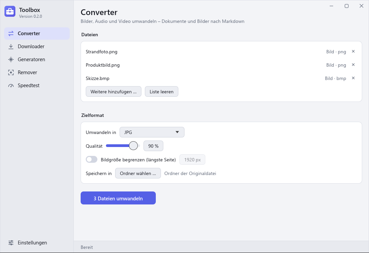Enable Bildgröße begrenzen toggle switch
The width and height of the screenshot is (369, 253).
pyautogui.click(x=92, y=159)
